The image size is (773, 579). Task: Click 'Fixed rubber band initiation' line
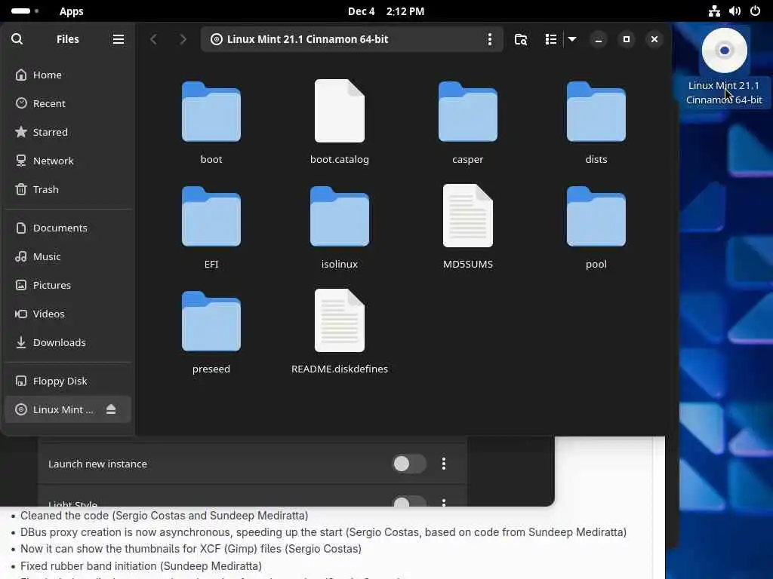tap(141, 566)
